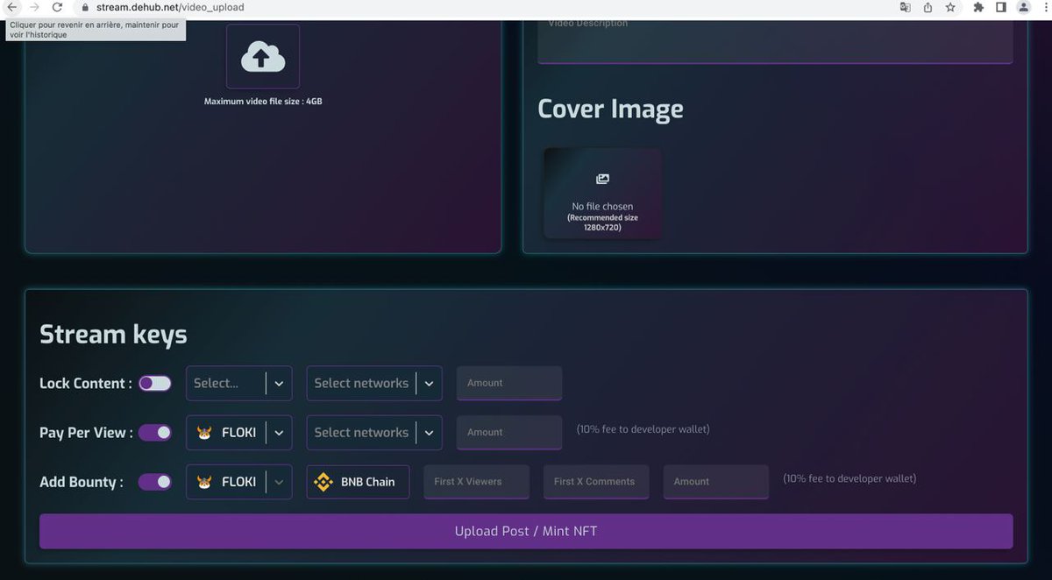Click the FLOKI icon in Add Bounty row
The image size is (1052, 580).
pos(206,481)
